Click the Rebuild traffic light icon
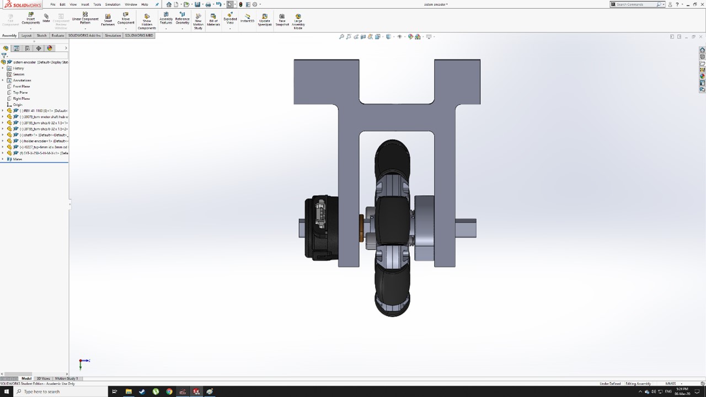706x397 pixels. coord(240,4)
